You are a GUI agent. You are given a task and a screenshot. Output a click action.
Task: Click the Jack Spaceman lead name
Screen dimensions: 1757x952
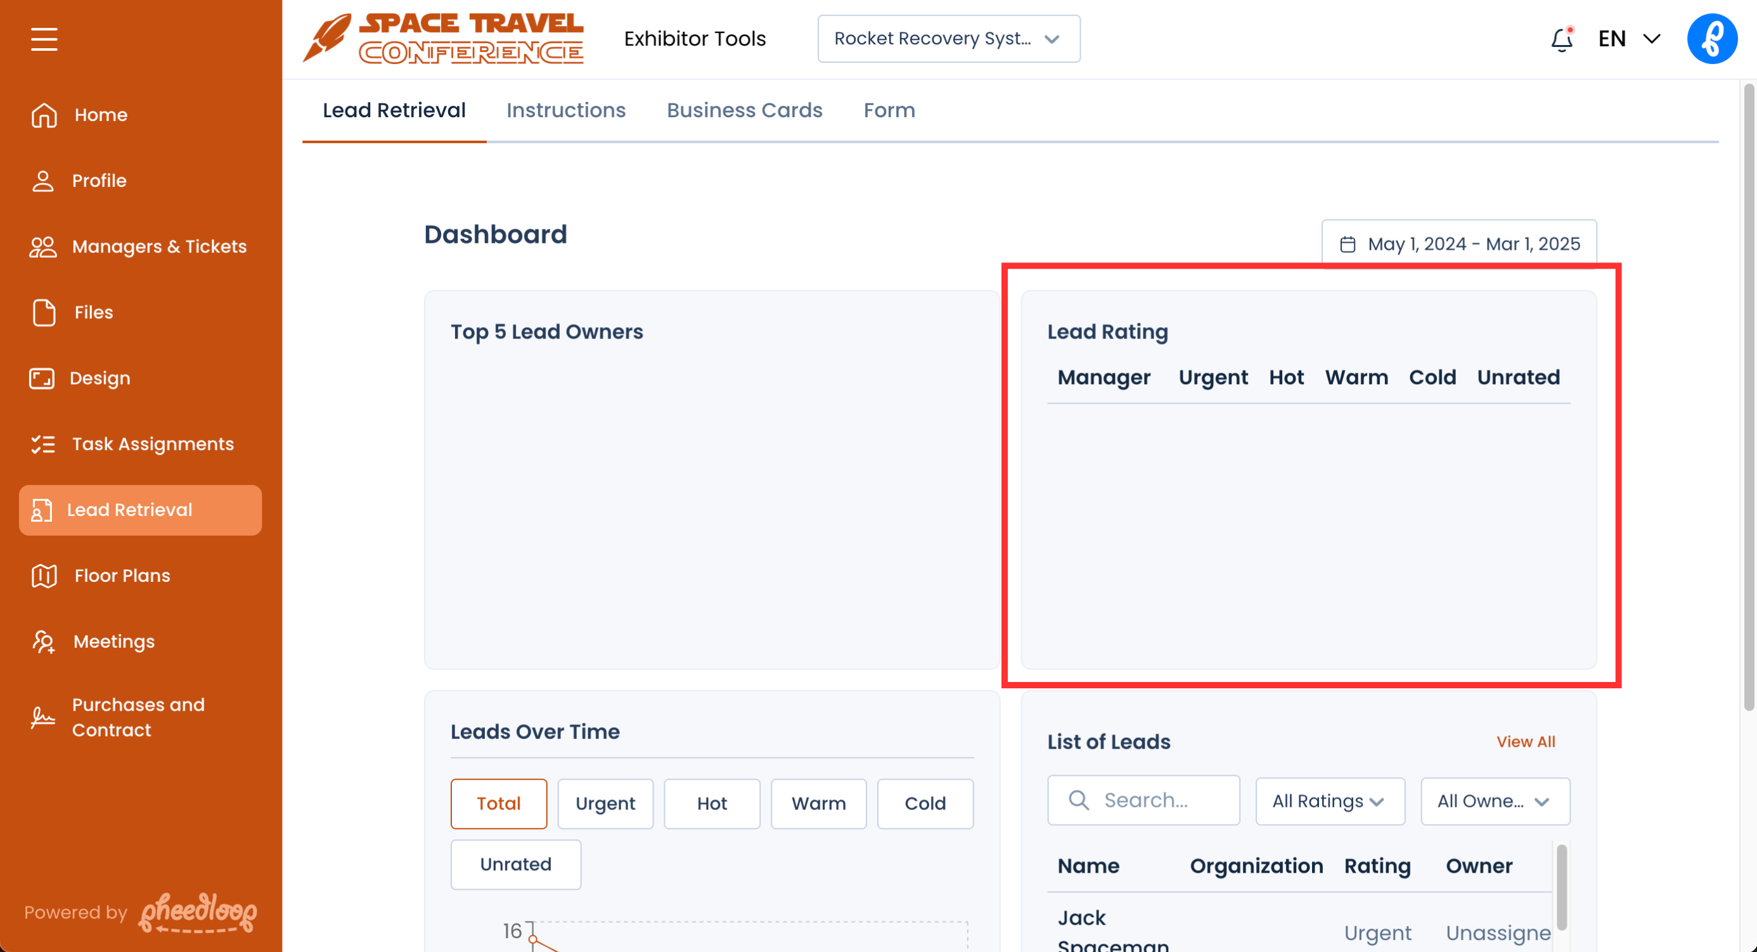1113,930
